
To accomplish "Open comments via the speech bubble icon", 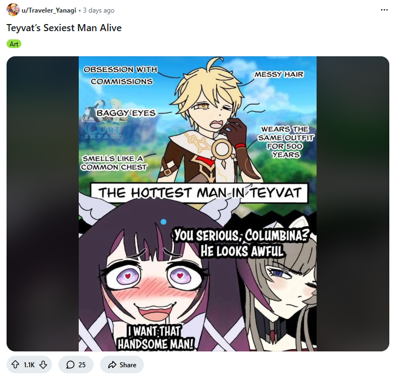I will 70,365.
